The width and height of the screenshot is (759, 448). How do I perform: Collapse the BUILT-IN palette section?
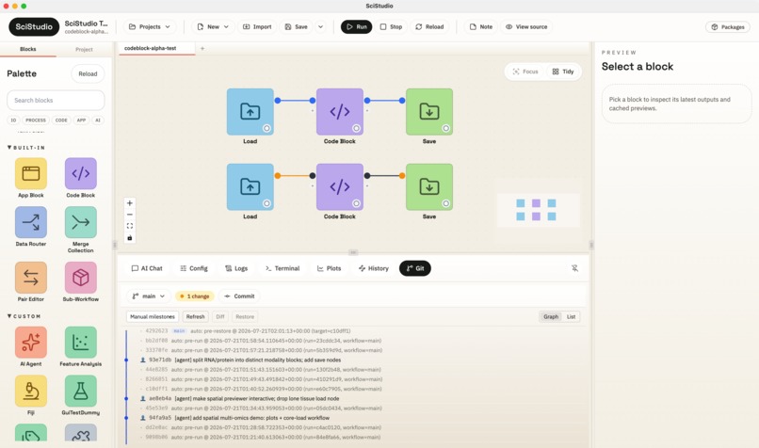[x=26, y=148]
